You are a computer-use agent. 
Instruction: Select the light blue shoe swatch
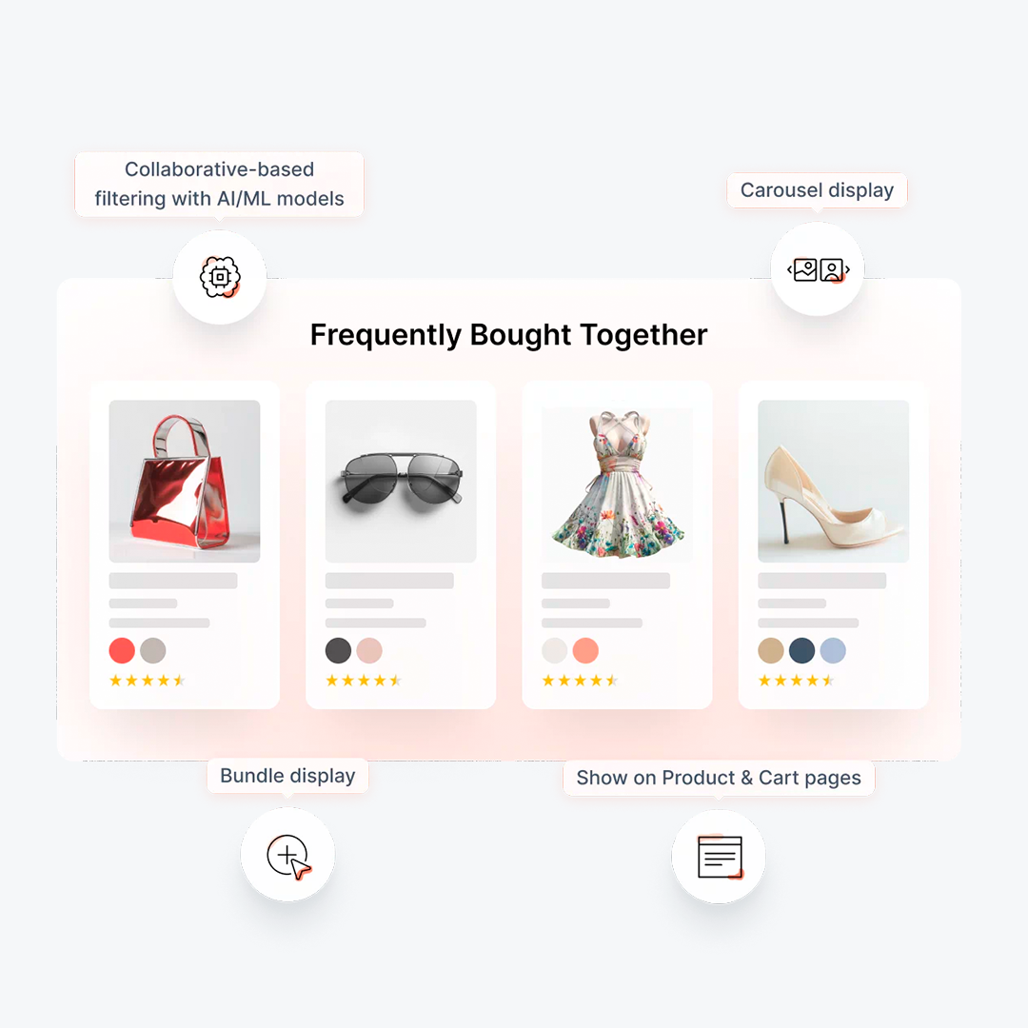point(833,650)
